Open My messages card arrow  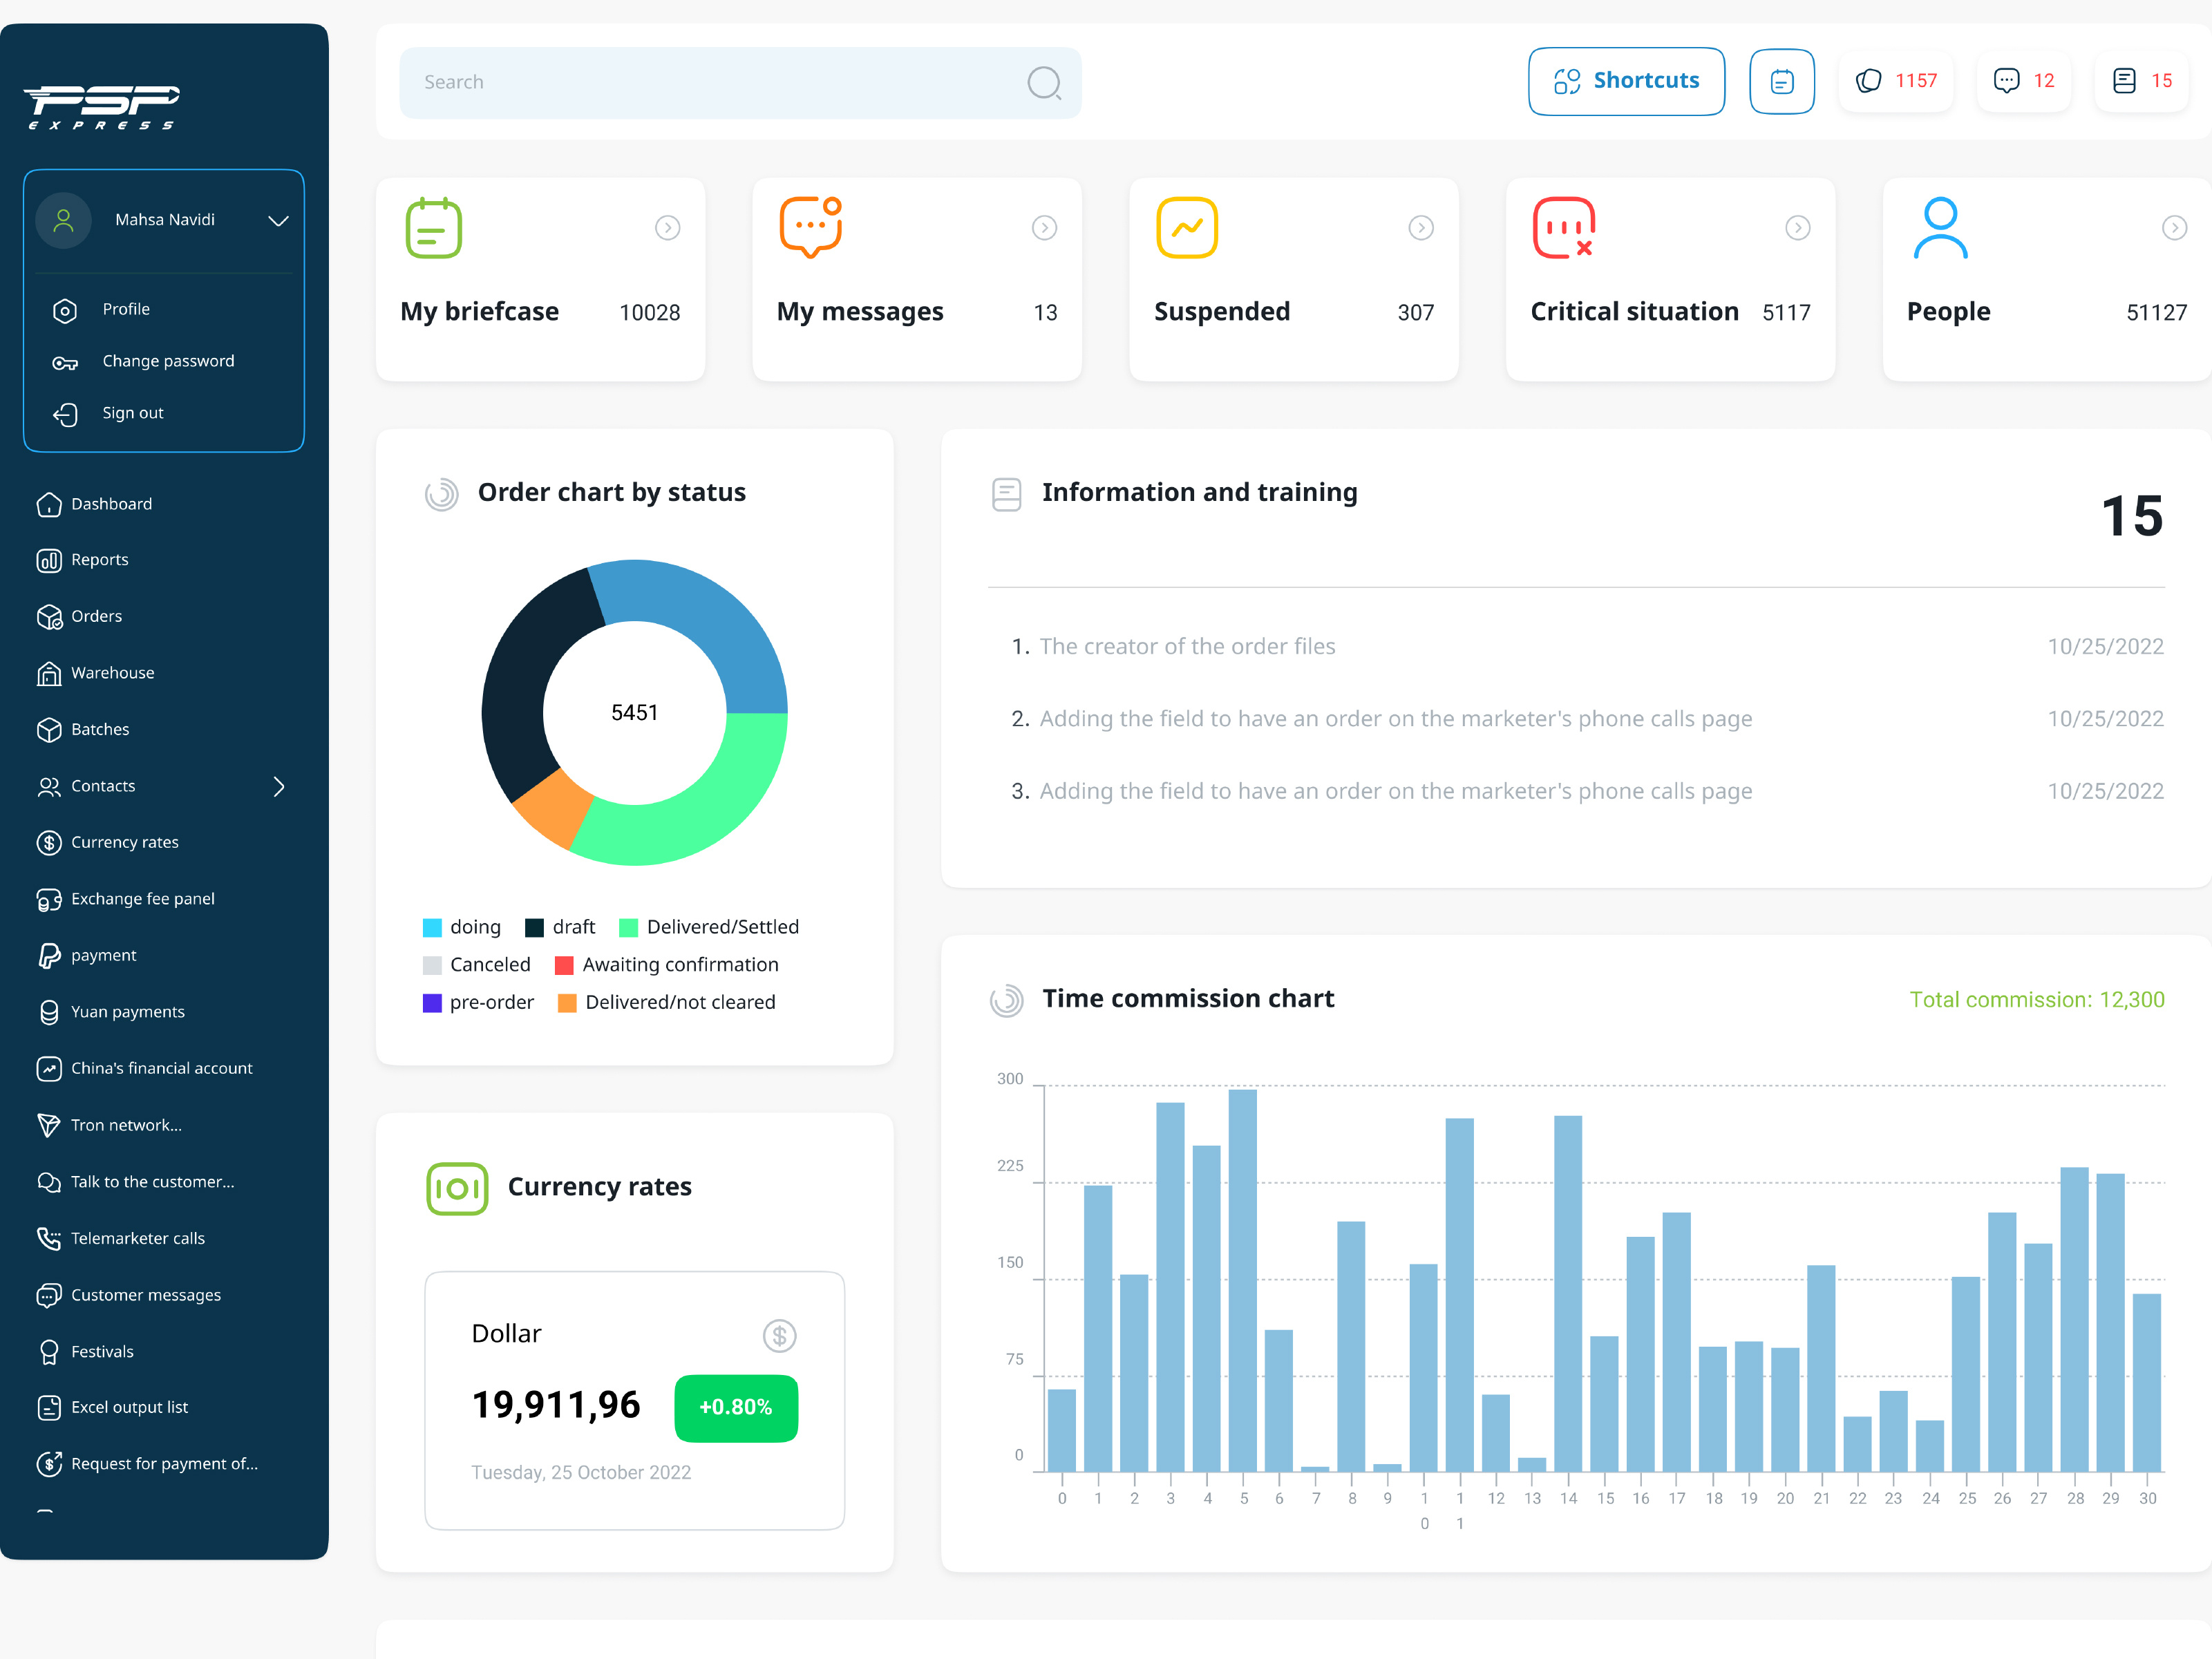coord(1044,228)
